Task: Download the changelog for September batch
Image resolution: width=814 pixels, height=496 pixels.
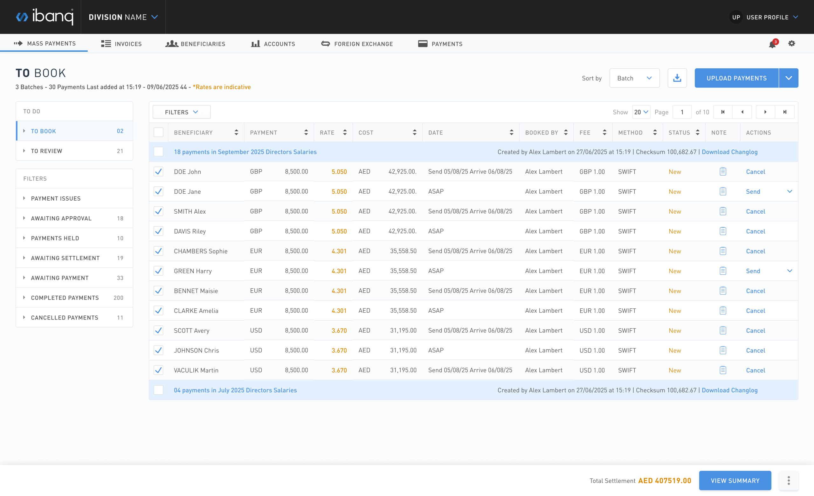Action: click(x=730, y=152)
